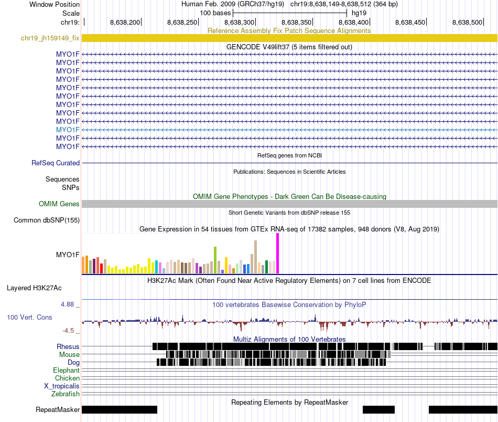498x422 pixels.
Task: Click the yellow-green bar in GTEx expression chart
Action: coord(215,260)
